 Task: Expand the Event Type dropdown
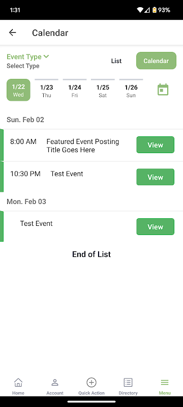pyautogui.click(x=28, y=56)
